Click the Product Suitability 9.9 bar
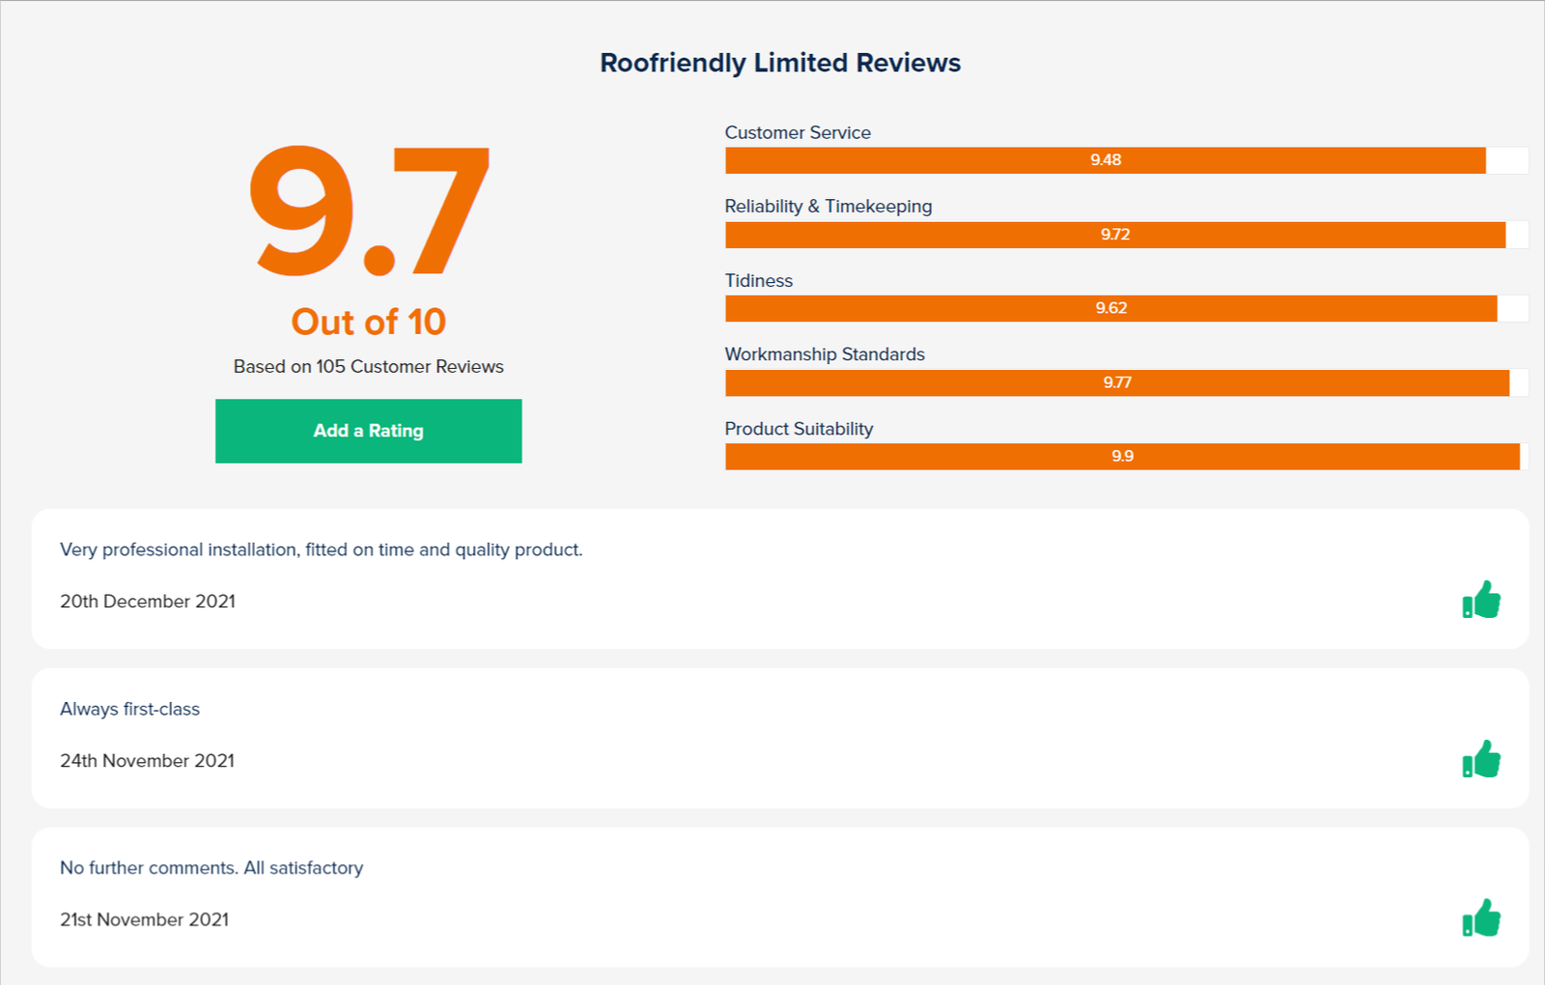 (1122, 457)
